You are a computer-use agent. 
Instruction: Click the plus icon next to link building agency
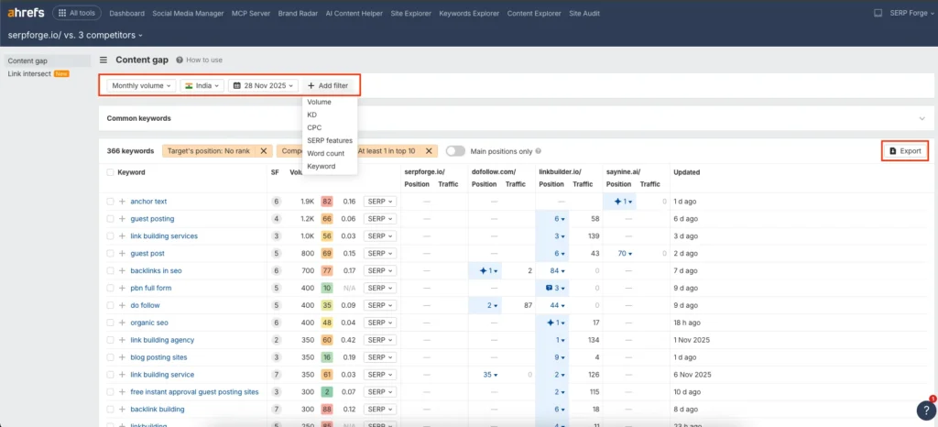(x=122, y=340)
